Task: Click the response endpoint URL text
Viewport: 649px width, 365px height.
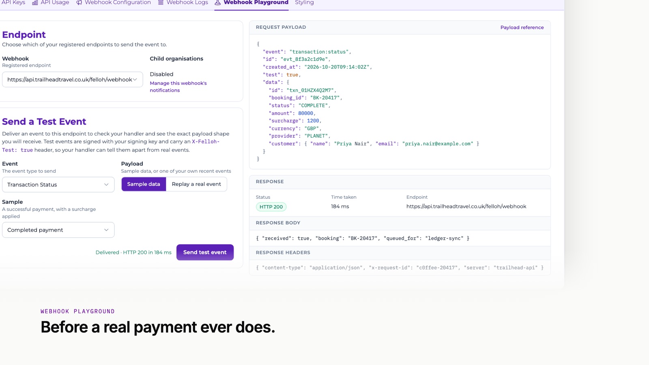Action: (466, 206)
